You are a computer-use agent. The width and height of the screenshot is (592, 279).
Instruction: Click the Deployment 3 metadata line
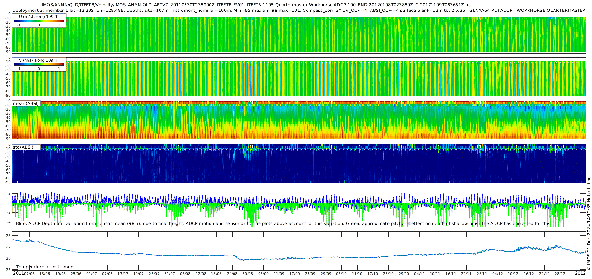(299, 11)
